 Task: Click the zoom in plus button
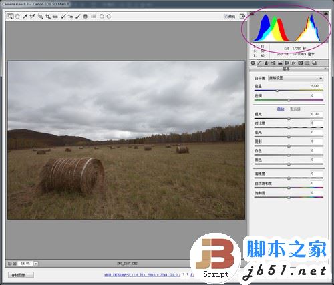15,264
